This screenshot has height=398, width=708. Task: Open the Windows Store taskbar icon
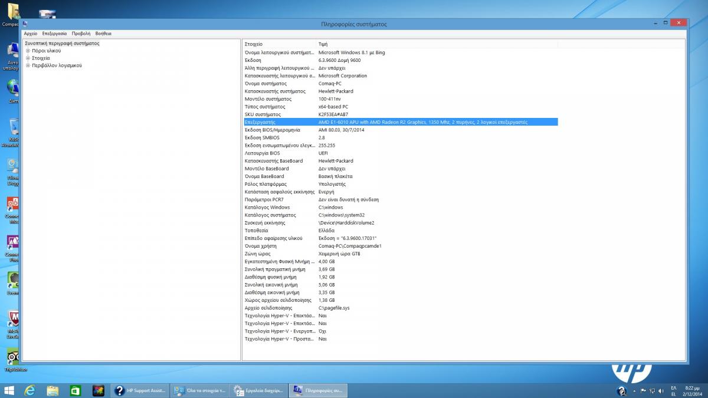tap(76, 390)
